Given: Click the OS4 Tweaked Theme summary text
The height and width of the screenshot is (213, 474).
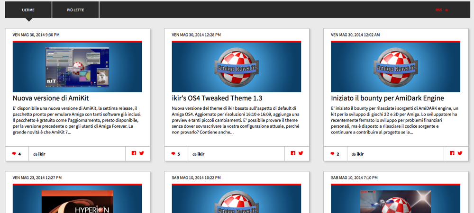Looking at the screenshot, I should [x=237, y=120].
